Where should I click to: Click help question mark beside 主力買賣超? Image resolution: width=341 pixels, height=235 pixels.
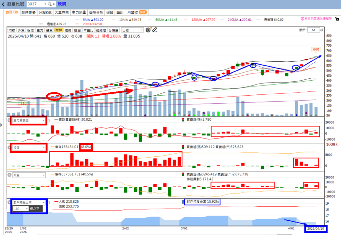49,120
